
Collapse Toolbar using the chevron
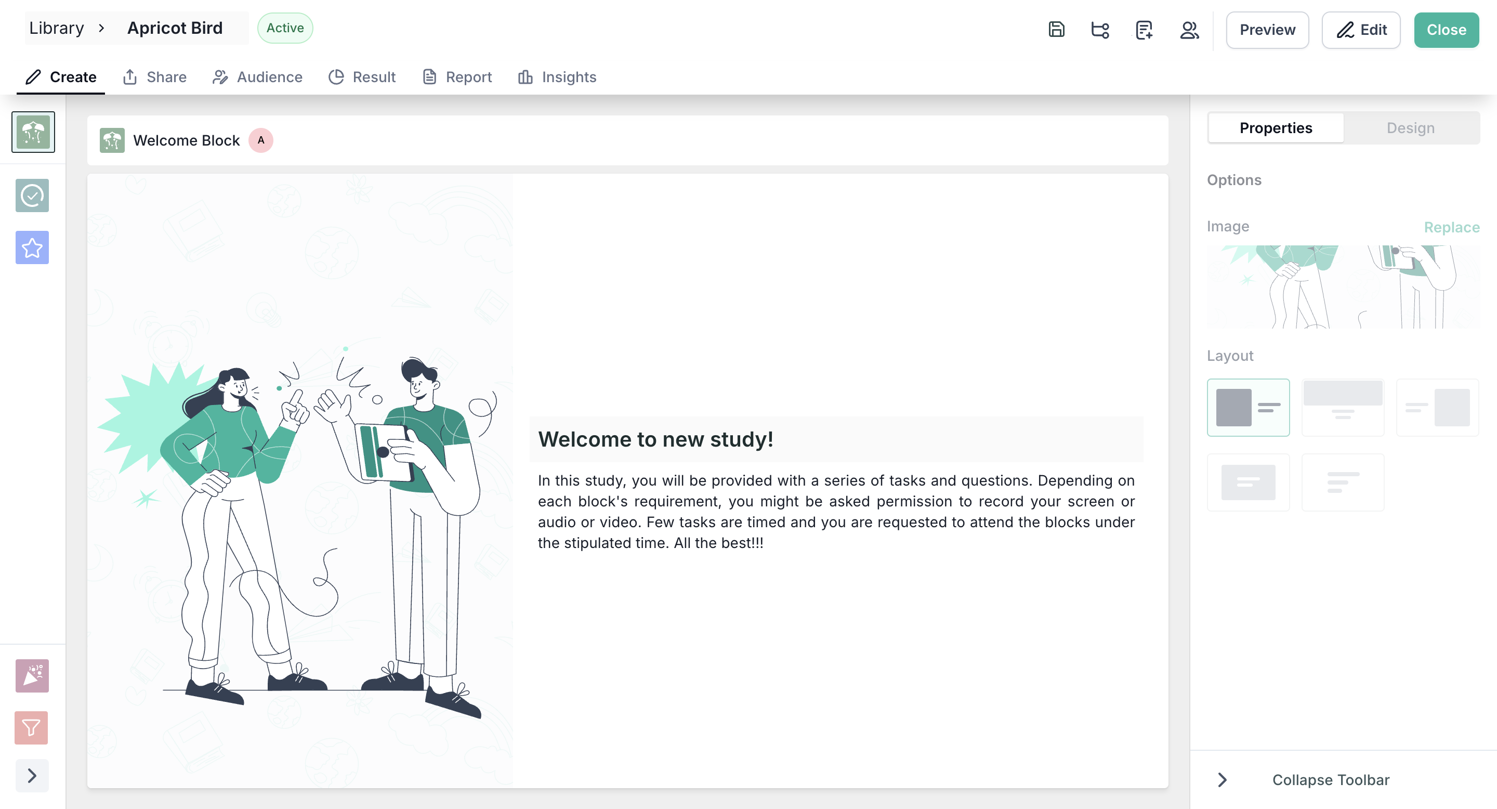(x=1222, y=780)
